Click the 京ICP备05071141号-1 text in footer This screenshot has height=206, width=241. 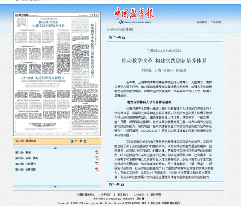[137, 203]
